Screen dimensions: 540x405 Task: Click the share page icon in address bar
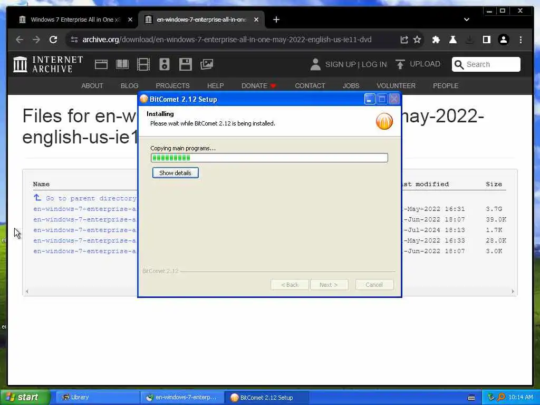(x=404, y=40)
